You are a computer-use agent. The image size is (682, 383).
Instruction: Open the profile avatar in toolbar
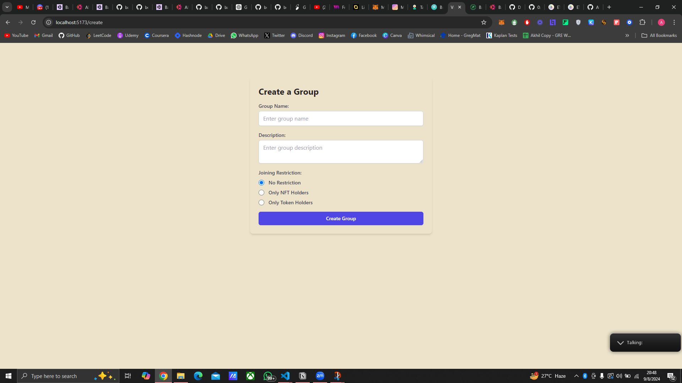tap(661, 22)
